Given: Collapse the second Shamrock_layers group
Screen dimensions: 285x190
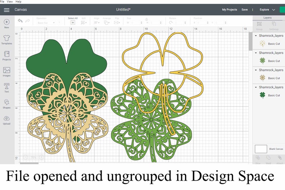Looking at the screenshot, I should coord(256,53).
